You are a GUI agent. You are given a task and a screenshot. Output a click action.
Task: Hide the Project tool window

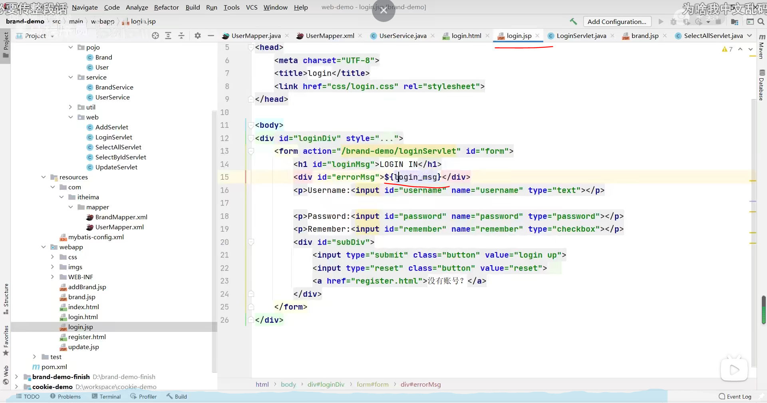click(x=211, y=36)
